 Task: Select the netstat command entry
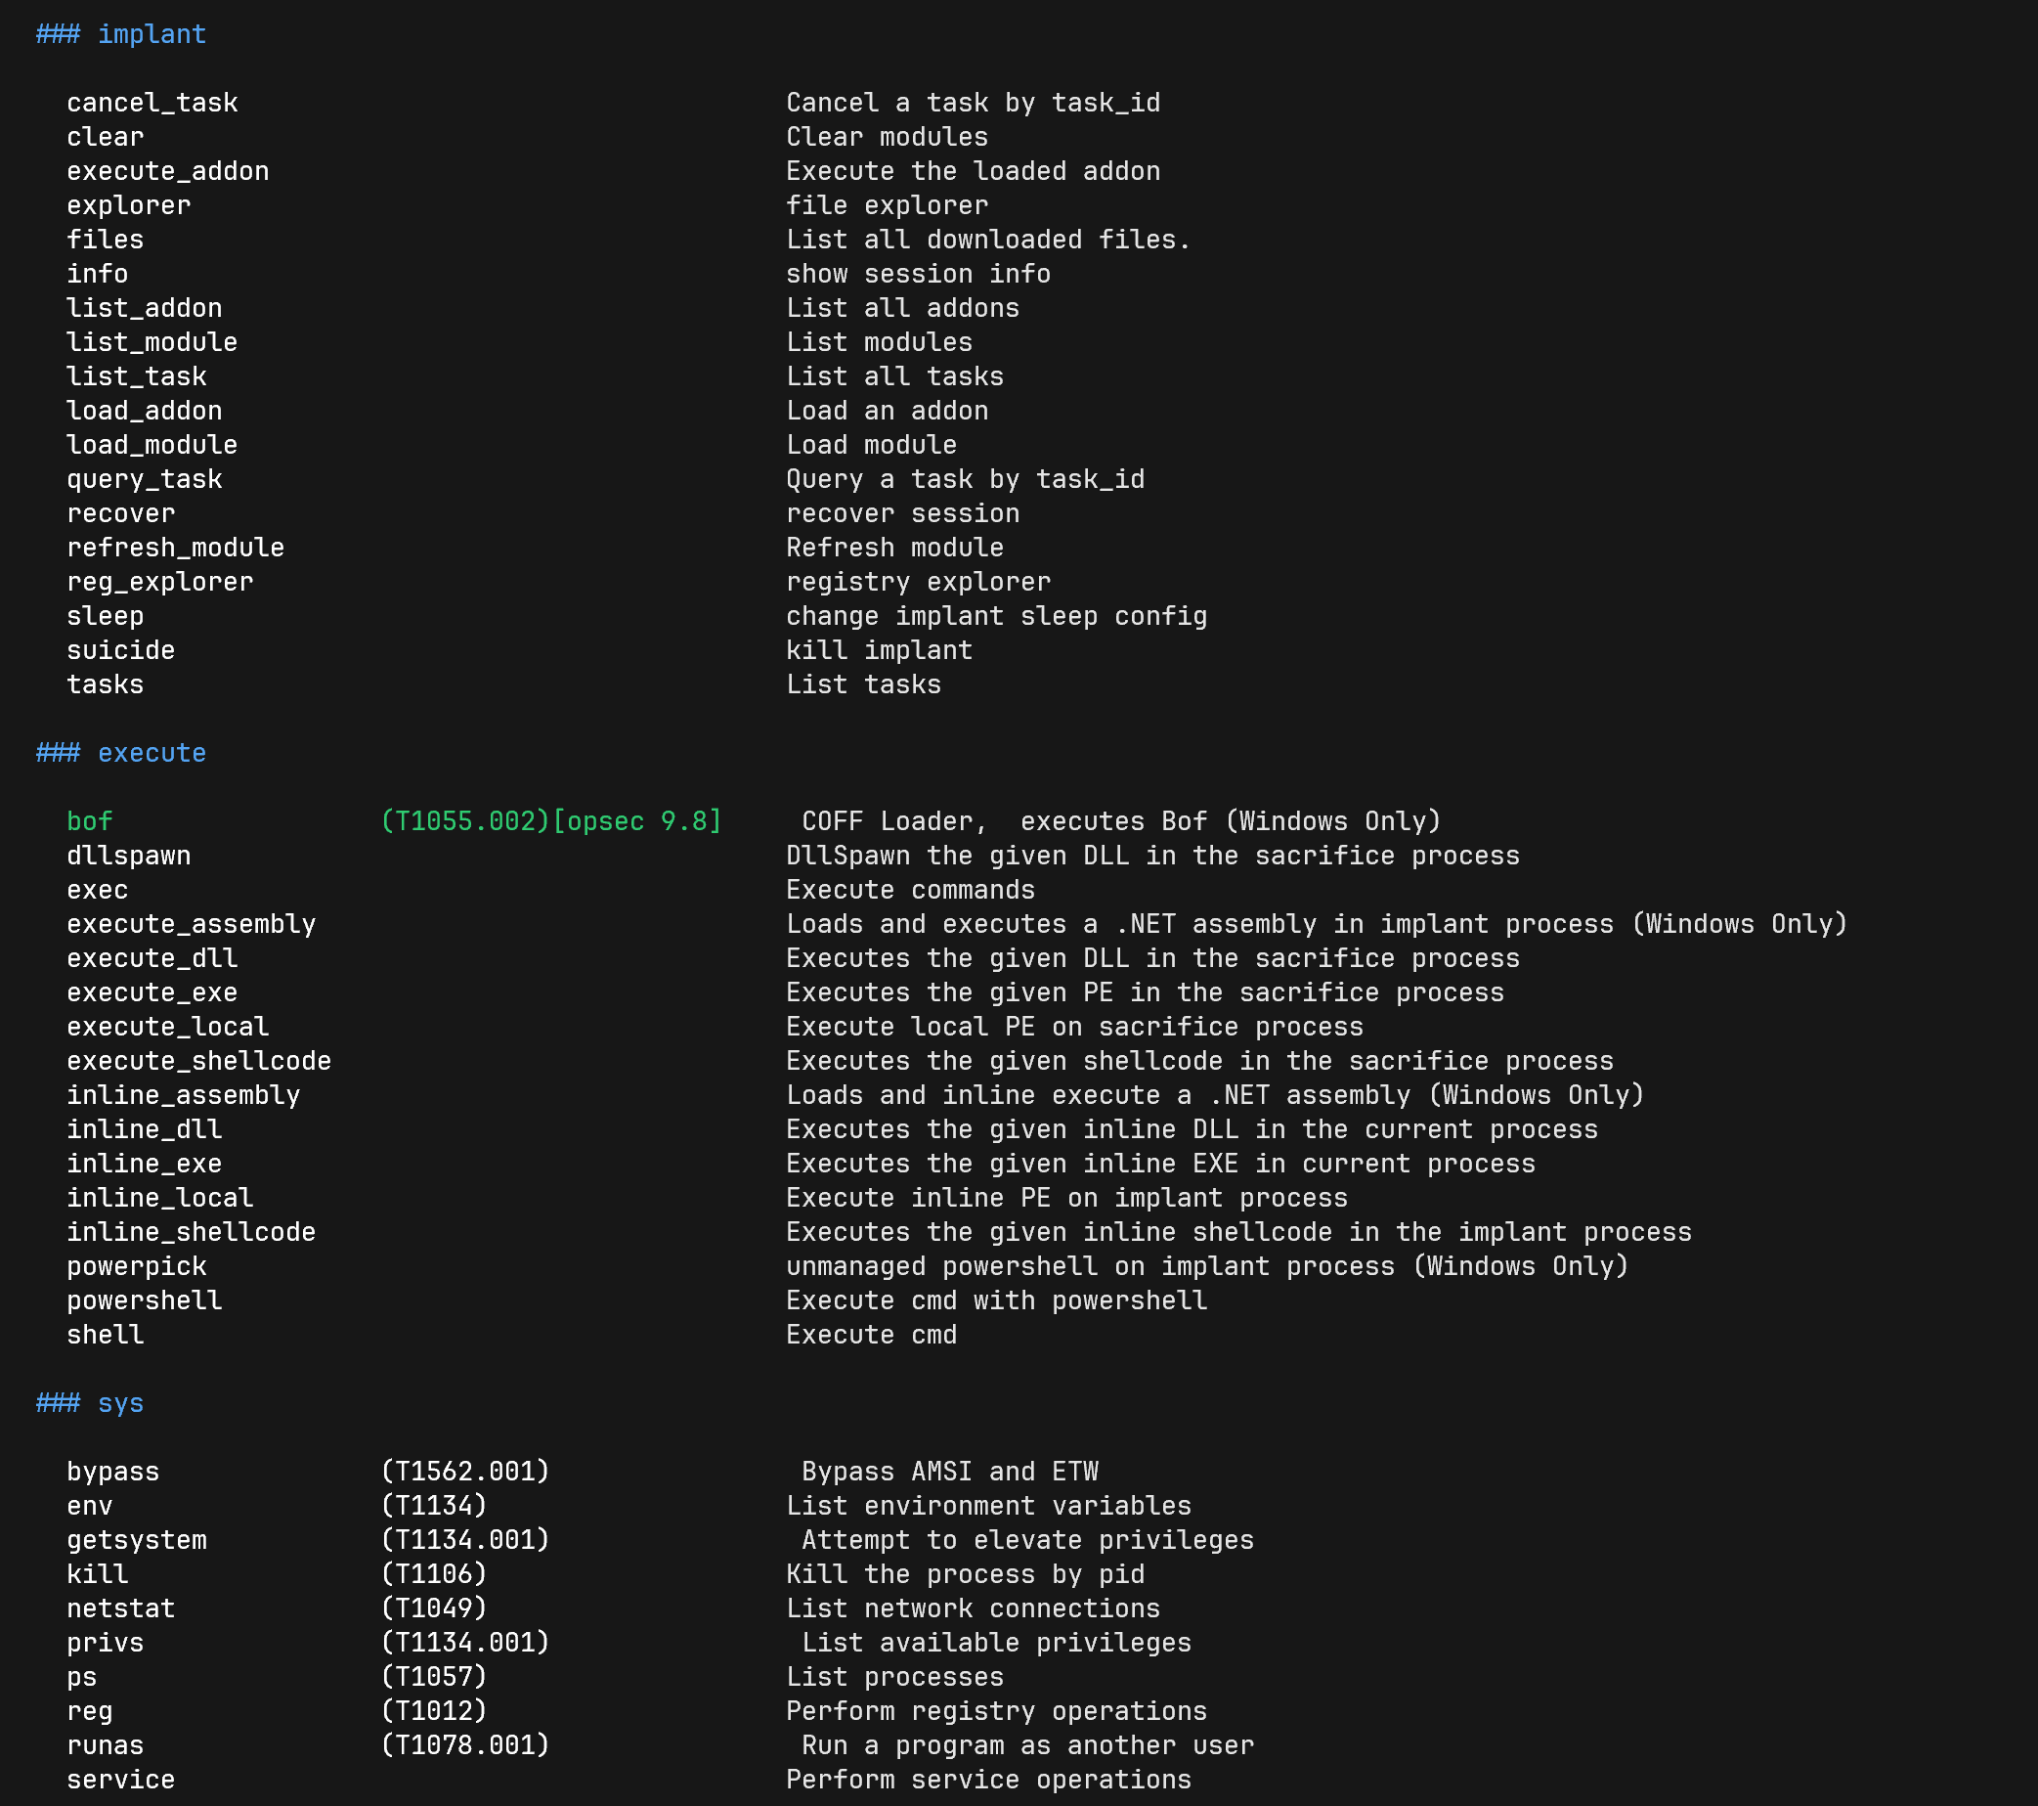coord(120,1608)
